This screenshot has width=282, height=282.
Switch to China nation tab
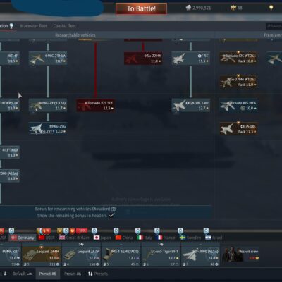tap(124, 238)
